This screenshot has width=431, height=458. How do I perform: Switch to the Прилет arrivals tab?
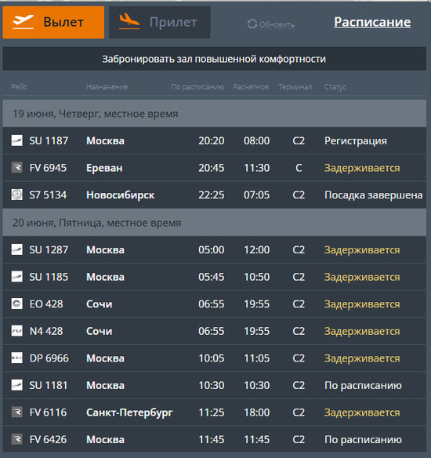point(160,23)
